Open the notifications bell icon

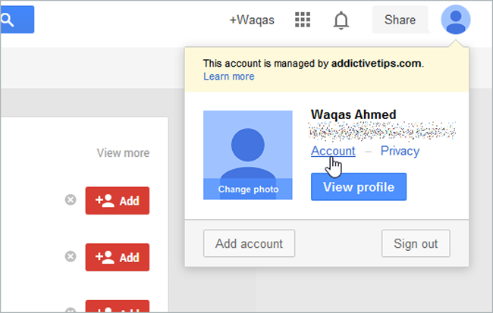pyautogui.click(x=341, y=20)
